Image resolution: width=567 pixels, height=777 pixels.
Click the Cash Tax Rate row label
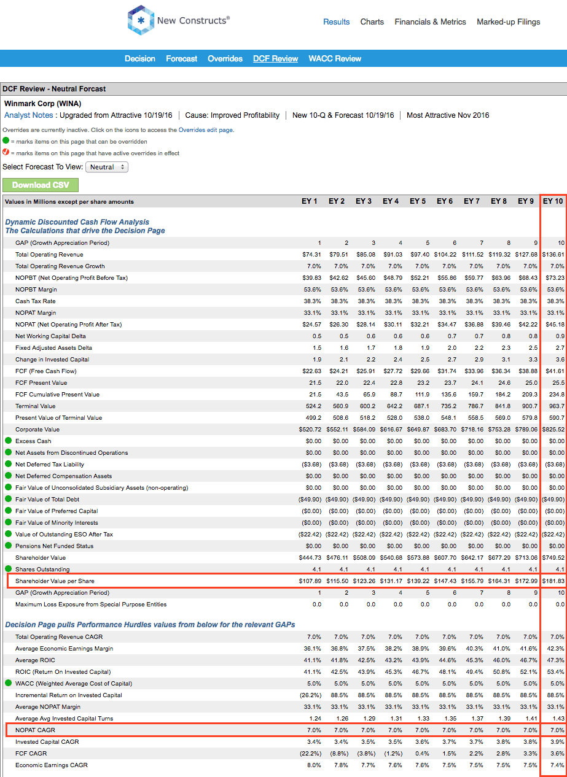(x=36, y=301)
